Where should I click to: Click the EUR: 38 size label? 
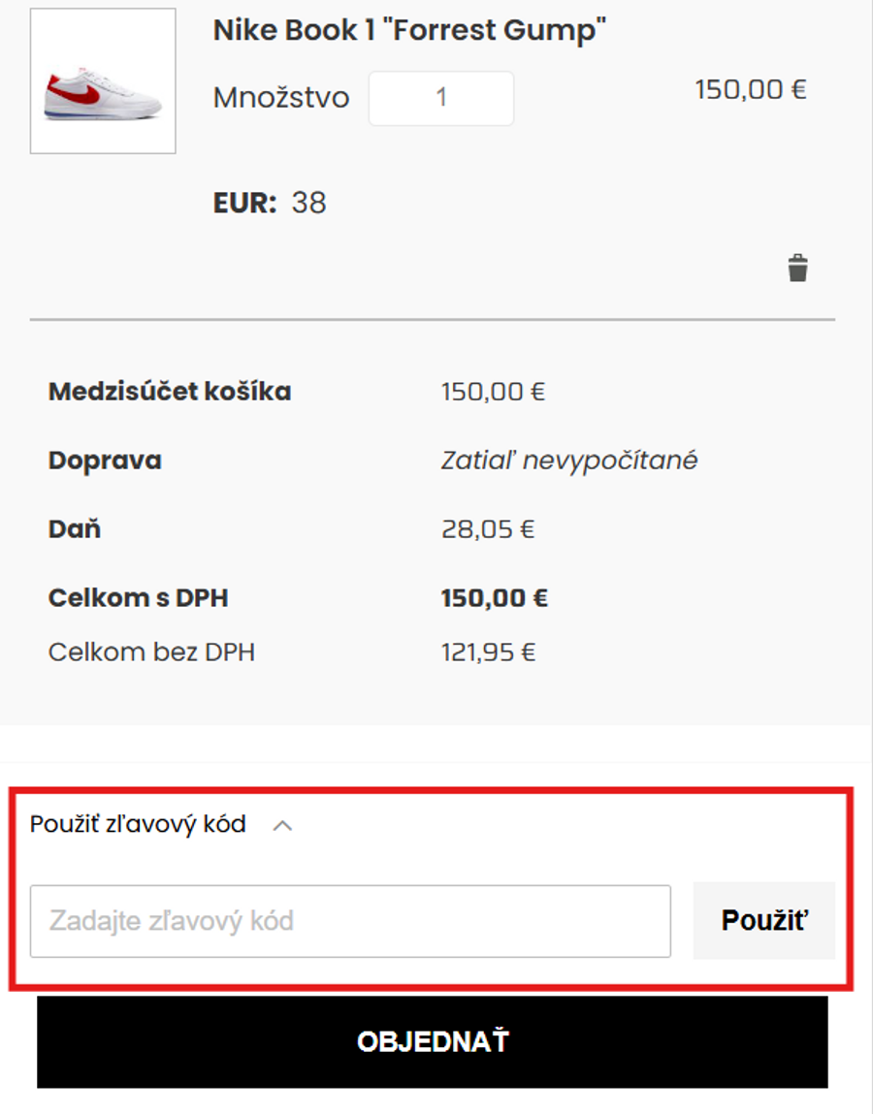pyautogui.click(x=268, y=203)
